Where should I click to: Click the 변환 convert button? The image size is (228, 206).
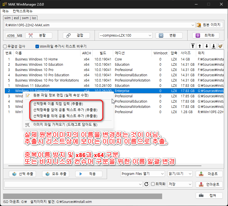click(x=169, y=35)
